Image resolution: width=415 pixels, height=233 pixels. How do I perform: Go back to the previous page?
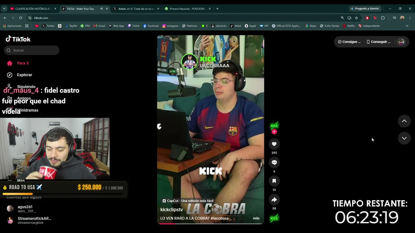5,18
